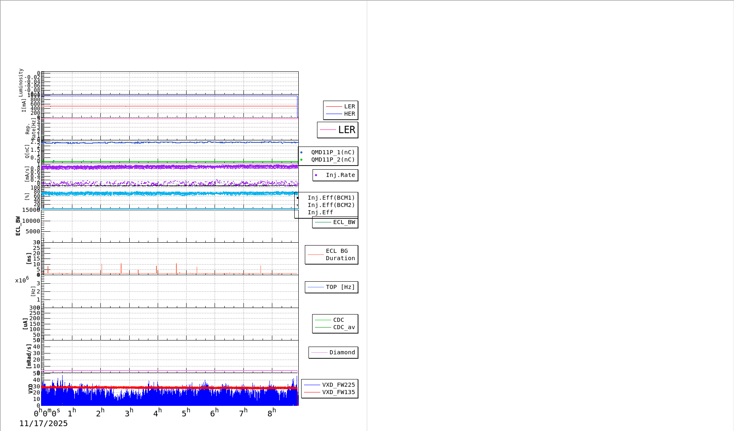
Task: Select the large LER repetition rate legend
Action: pyautogui.click(x=338, y=130)
